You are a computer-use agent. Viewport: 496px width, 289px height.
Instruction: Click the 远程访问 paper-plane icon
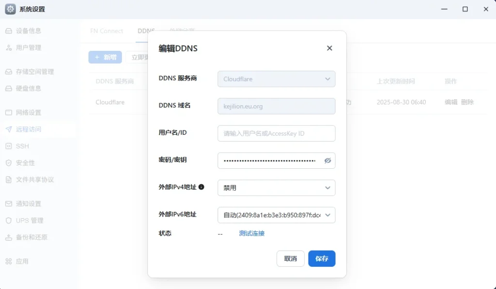(9, 129)
